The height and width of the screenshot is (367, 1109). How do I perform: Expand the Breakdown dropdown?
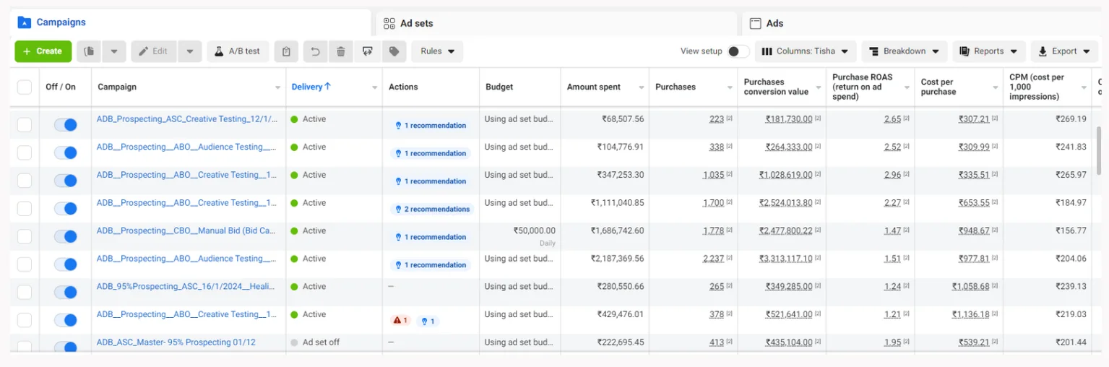pos(904,51)
